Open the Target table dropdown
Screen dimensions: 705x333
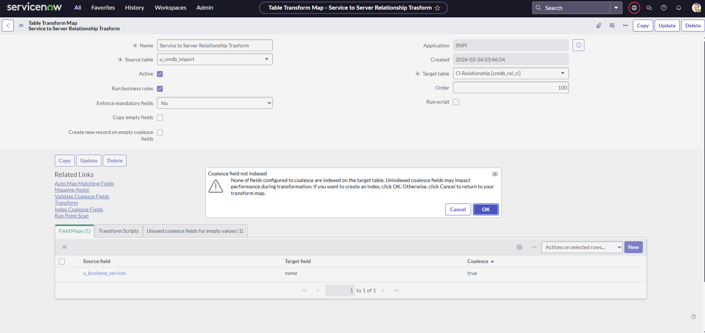click(x=511, y=73)
